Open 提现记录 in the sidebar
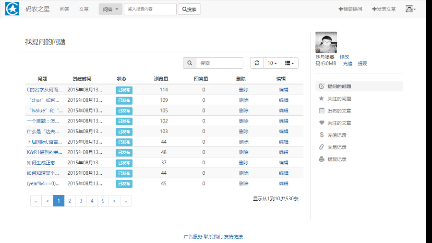The height and width of the screenshot is (243, 432). point(336,159)
